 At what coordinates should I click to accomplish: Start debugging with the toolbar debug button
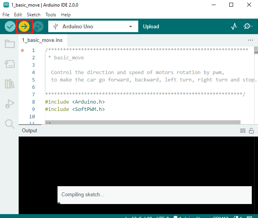[38, 26]
